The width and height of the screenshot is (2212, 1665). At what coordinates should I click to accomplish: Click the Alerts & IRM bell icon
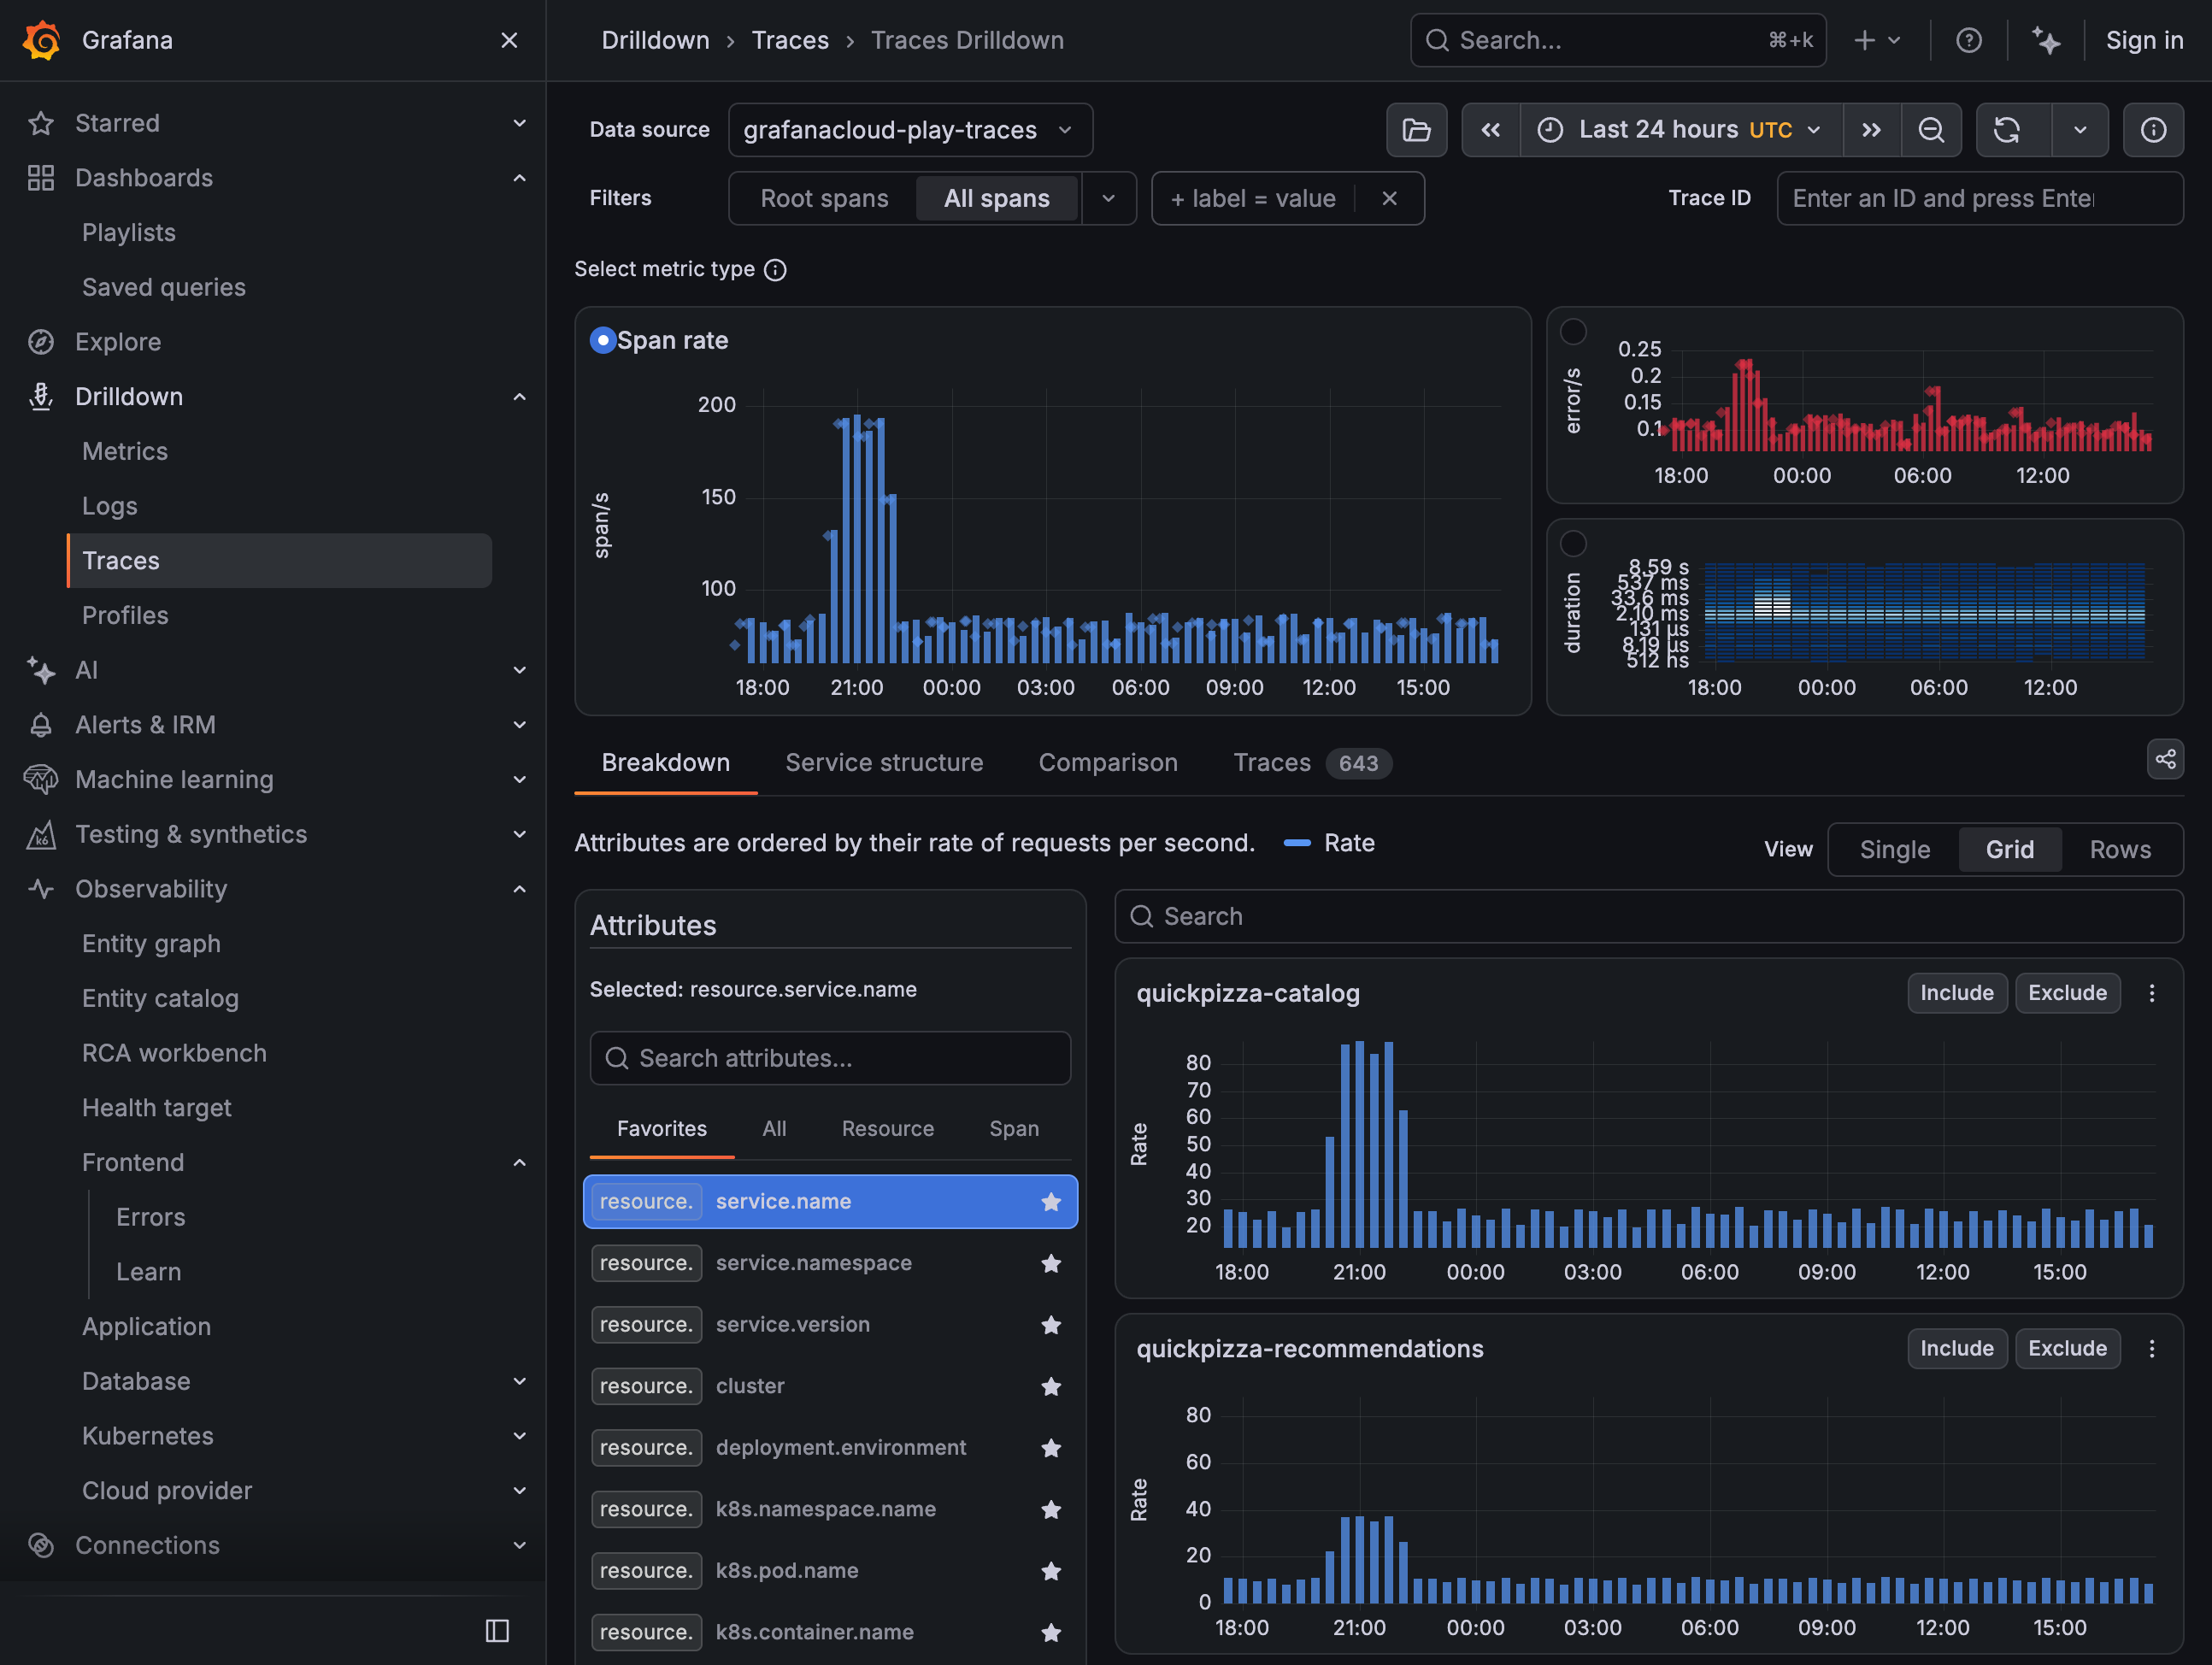[x=41, y=725]
